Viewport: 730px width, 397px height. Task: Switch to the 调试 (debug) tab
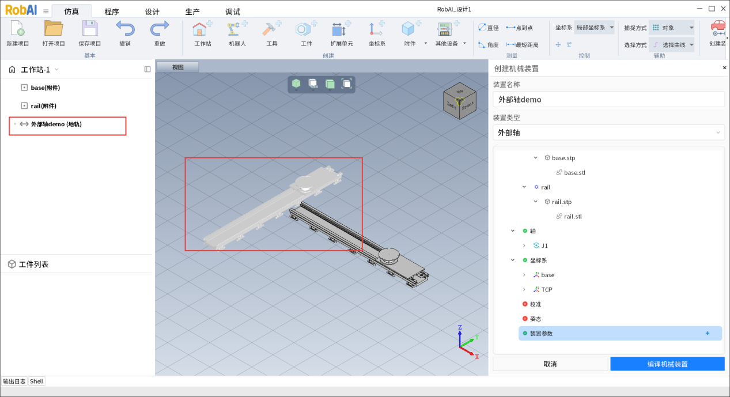click(233, 12)
